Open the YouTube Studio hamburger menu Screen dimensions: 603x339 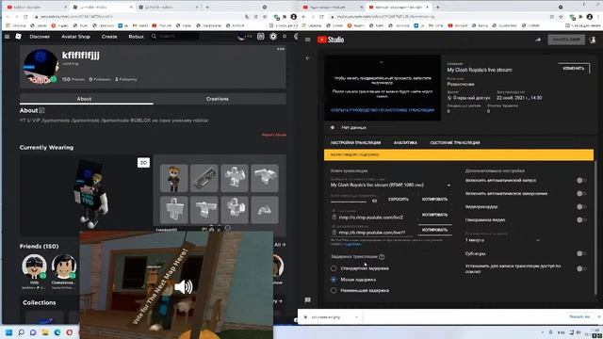click(308, 40)
